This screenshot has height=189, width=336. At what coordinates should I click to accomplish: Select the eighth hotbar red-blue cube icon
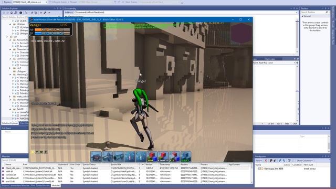pyautogui.click(x=174, y=156)
